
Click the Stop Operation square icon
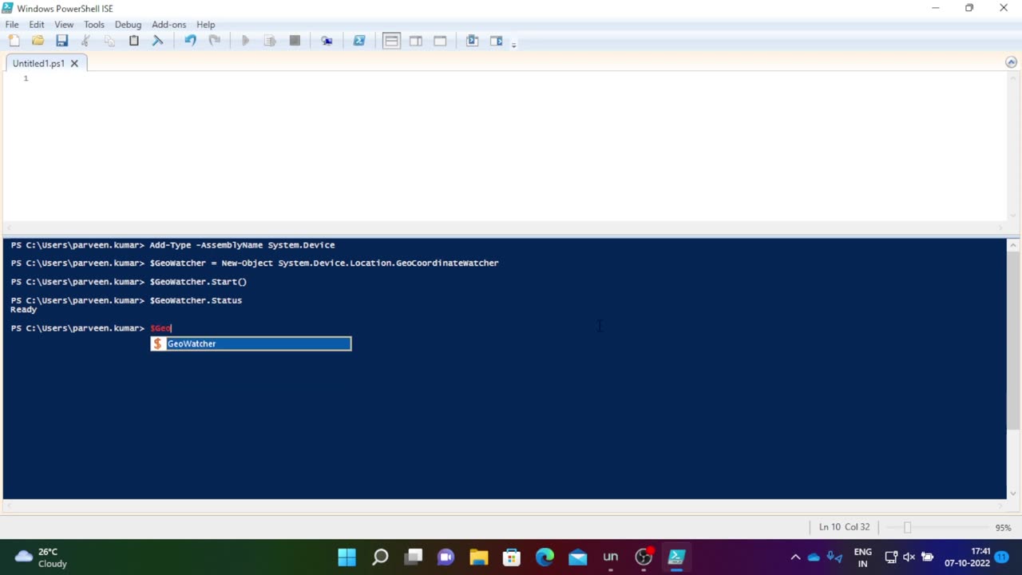[295, 41]
